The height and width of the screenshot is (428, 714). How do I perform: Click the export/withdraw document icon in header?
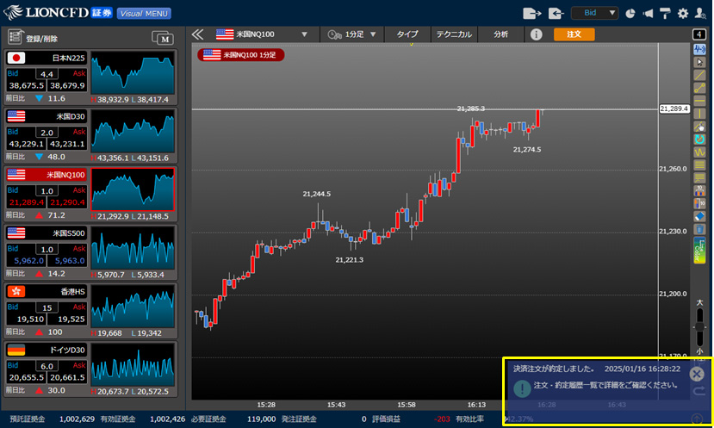coord(531,13)
